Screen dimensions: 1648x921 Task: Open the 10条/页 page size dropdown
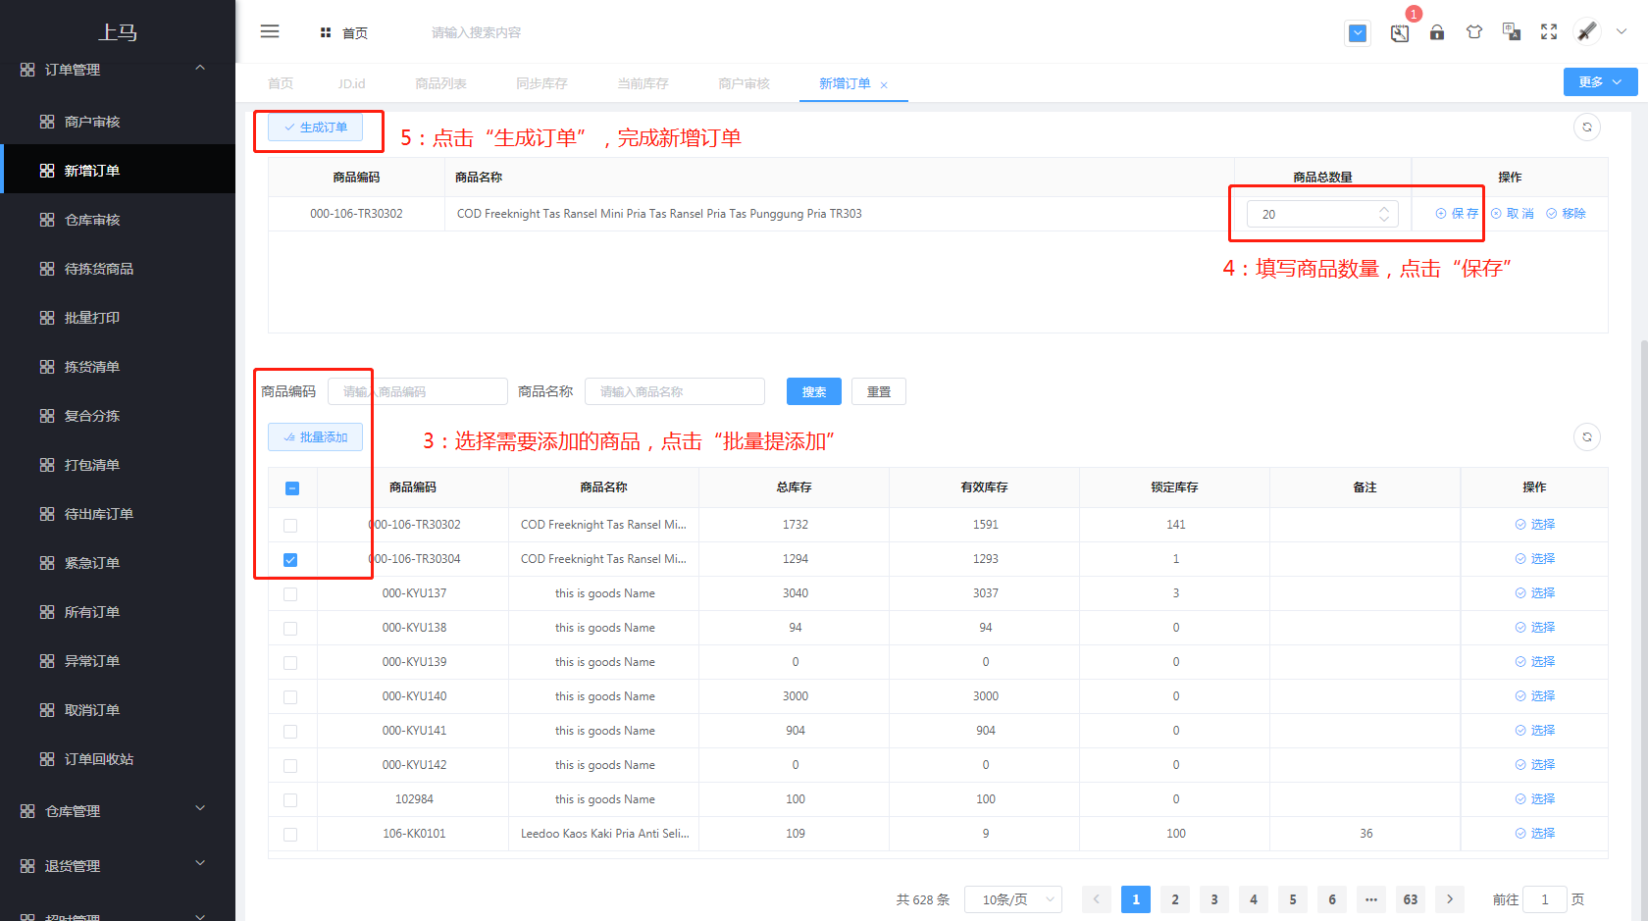click(1013, 899)
